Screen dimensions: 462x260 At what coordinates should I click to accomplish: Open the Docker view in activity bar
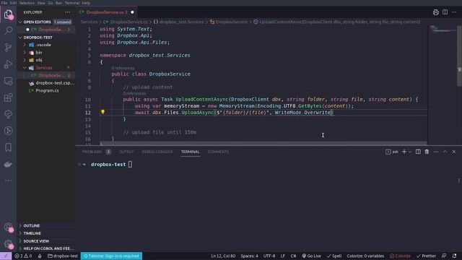(x=8, y=164)
